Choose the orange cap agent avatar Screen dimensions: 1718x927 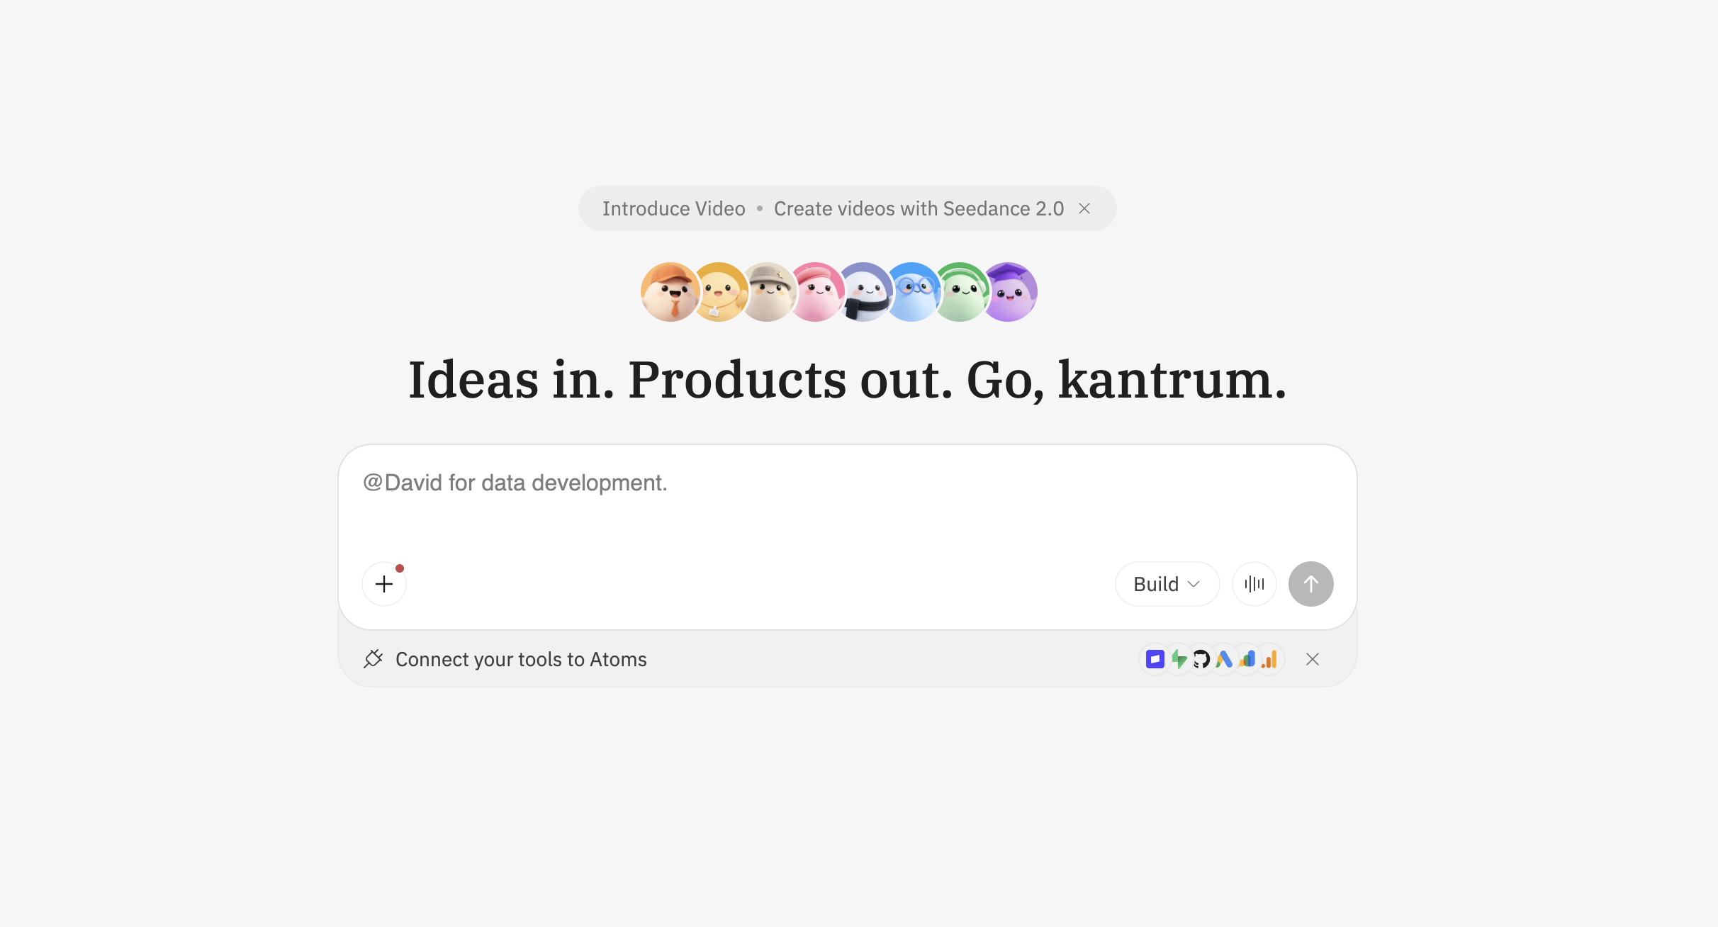point(670,292)
